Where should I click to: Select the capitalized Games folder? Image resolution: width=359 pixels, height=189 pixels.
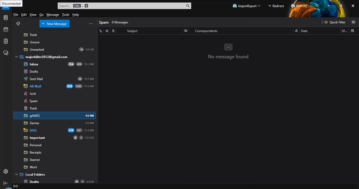tap(54, 123)
